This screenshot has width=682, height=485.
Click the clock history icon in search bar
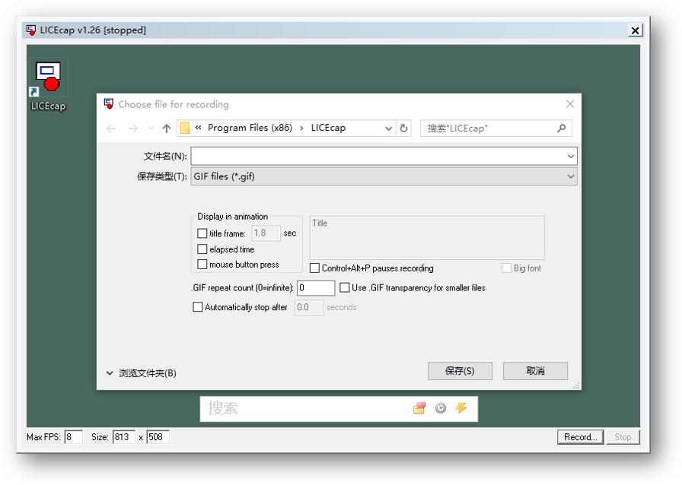[x=441, y=408]
